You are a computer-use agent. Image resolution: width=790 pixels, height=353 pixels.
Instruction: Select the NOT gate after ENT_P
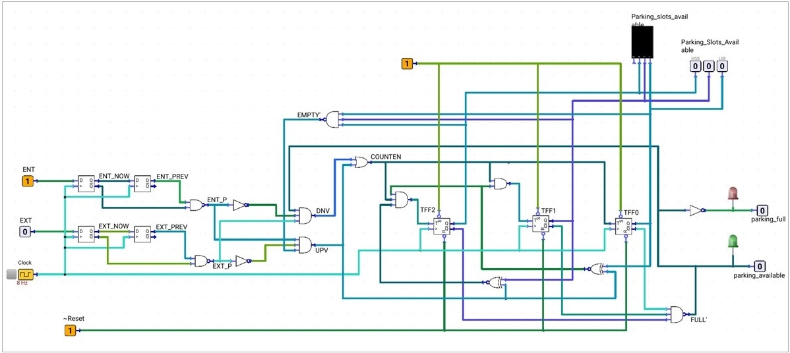coord(240,205)
